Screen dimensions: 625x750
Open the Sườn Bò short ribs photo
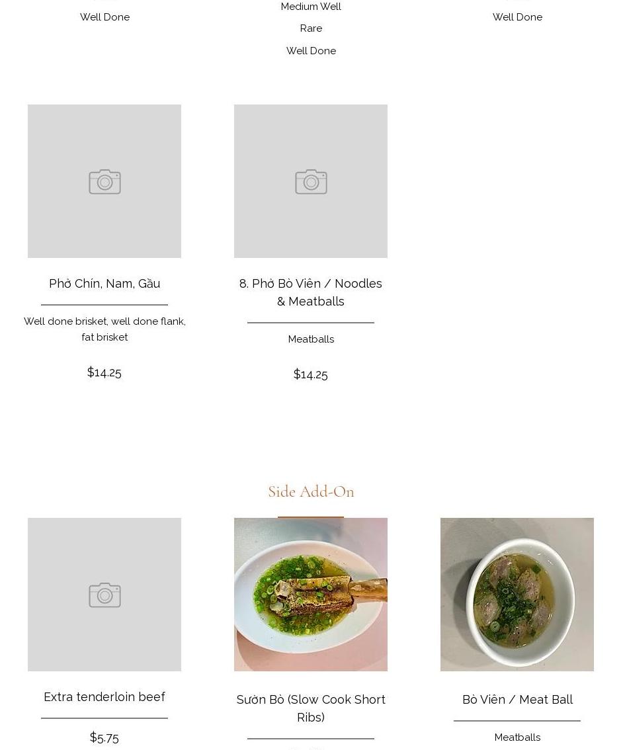(x=311, y=594)
